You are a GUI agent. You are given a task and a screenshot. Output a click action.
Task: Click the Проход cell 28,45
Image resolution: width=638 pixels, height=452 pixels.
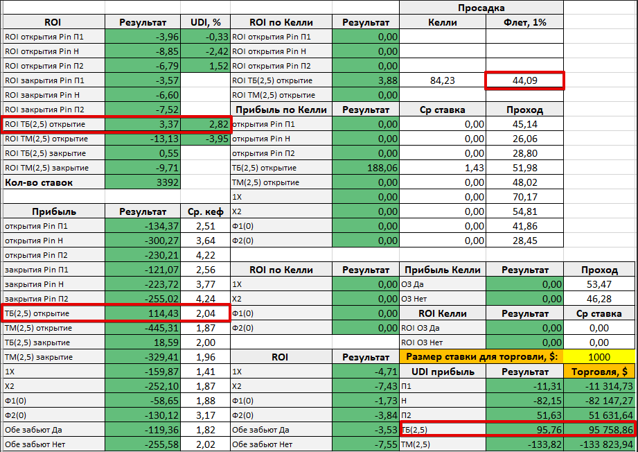[524, 241]
